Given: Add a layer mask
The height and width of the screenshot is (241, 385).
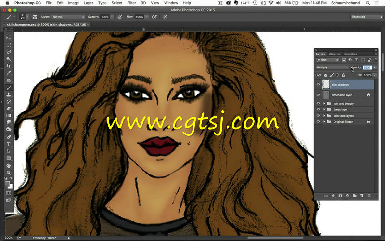Looking at the screenshot, I should click(x=340, y=196).
